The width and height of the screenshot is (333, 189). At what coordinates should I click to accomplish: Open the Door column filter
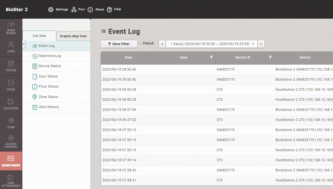click(211, 57)
